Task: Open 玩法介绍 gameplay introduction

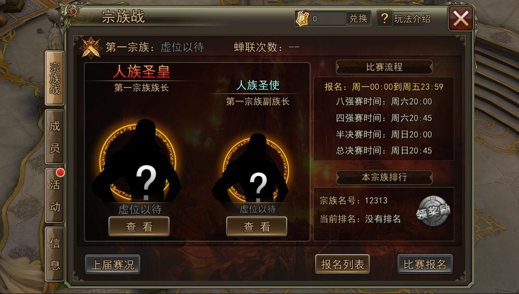Action: point(412,19)
